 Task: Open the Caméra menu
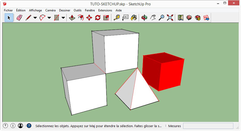point(51,10)
